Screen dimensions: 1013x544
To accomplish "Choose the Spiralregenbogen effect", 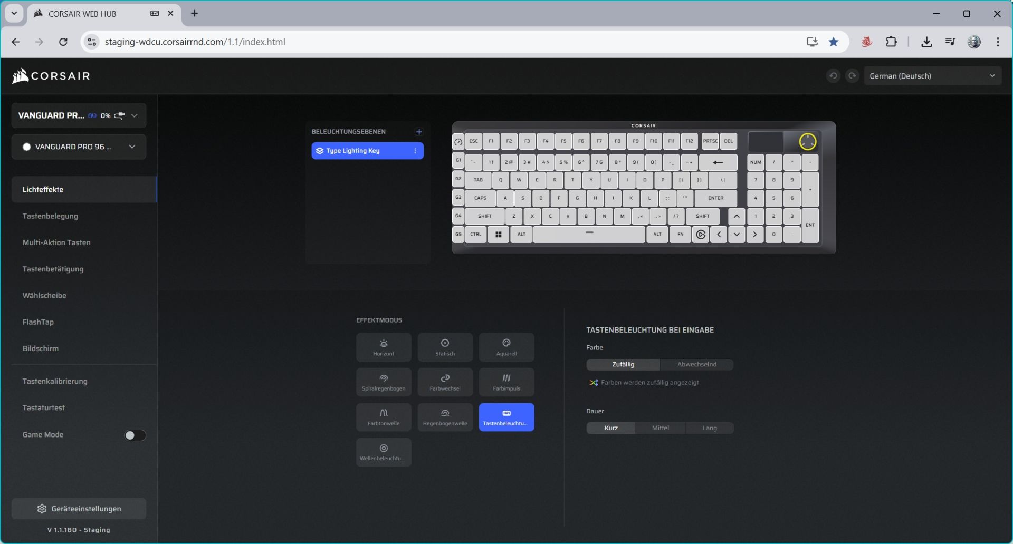I will pyautogui.click(x=384, y=382).
